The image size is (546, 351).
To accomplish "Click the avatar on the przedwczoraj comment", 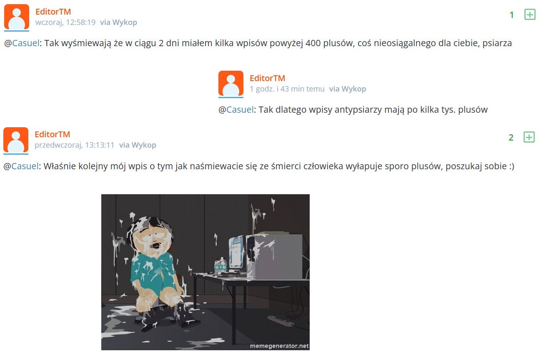I will [x=16, y=141].
